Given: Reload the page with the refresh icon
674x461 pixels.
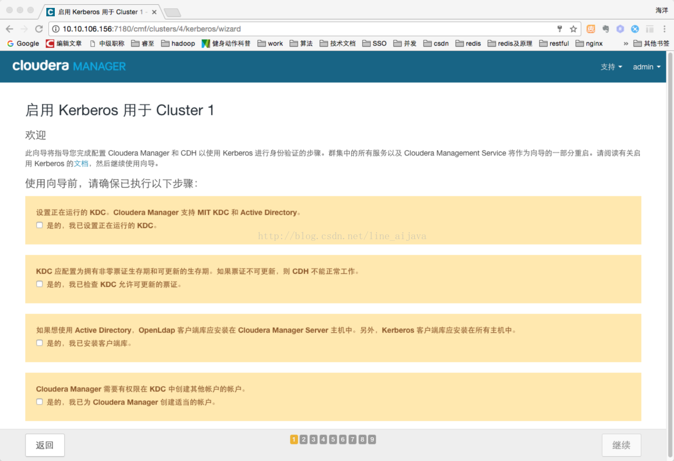Looking at the screenshot, I should [39, 29].
